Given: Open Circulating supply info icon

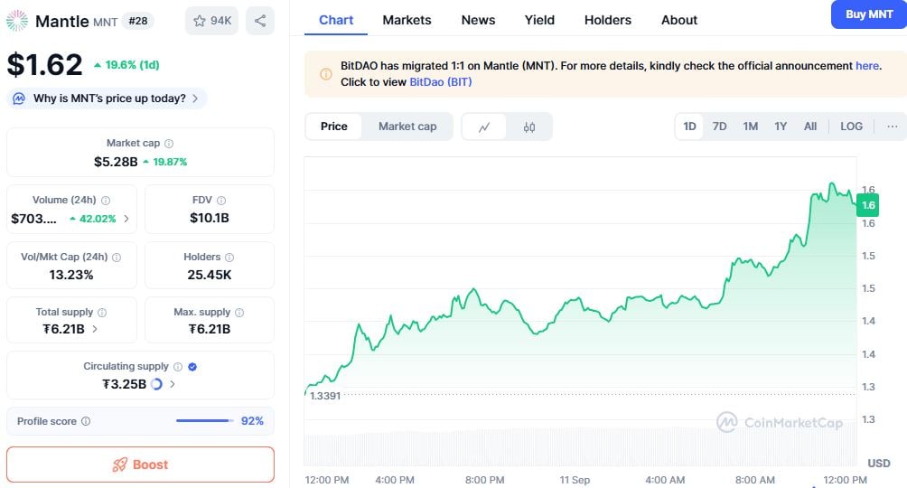Looking at the screenshot, I should (x=178, y=366).
